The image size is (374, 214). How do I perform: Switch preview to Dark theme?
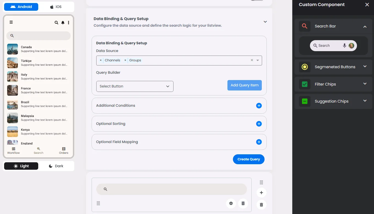coord(56,166)
